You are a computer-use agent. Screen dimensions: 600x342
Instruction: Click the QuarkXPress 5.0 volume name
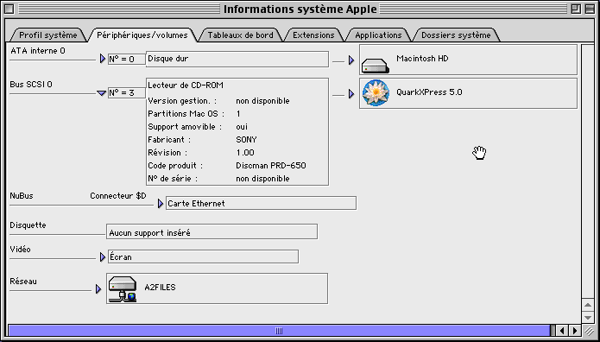(429, 92)
